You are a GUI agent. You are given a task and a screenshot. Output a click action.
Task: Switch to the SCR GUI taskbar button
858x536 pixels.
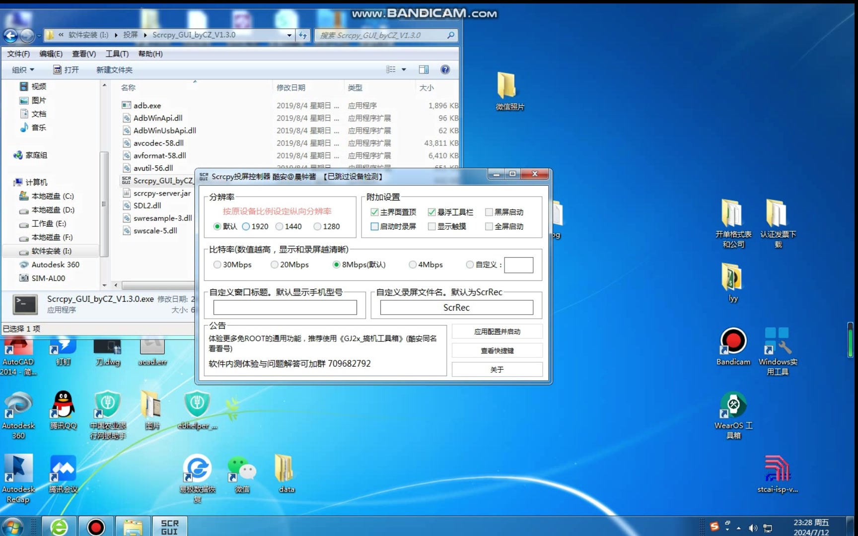169,527
